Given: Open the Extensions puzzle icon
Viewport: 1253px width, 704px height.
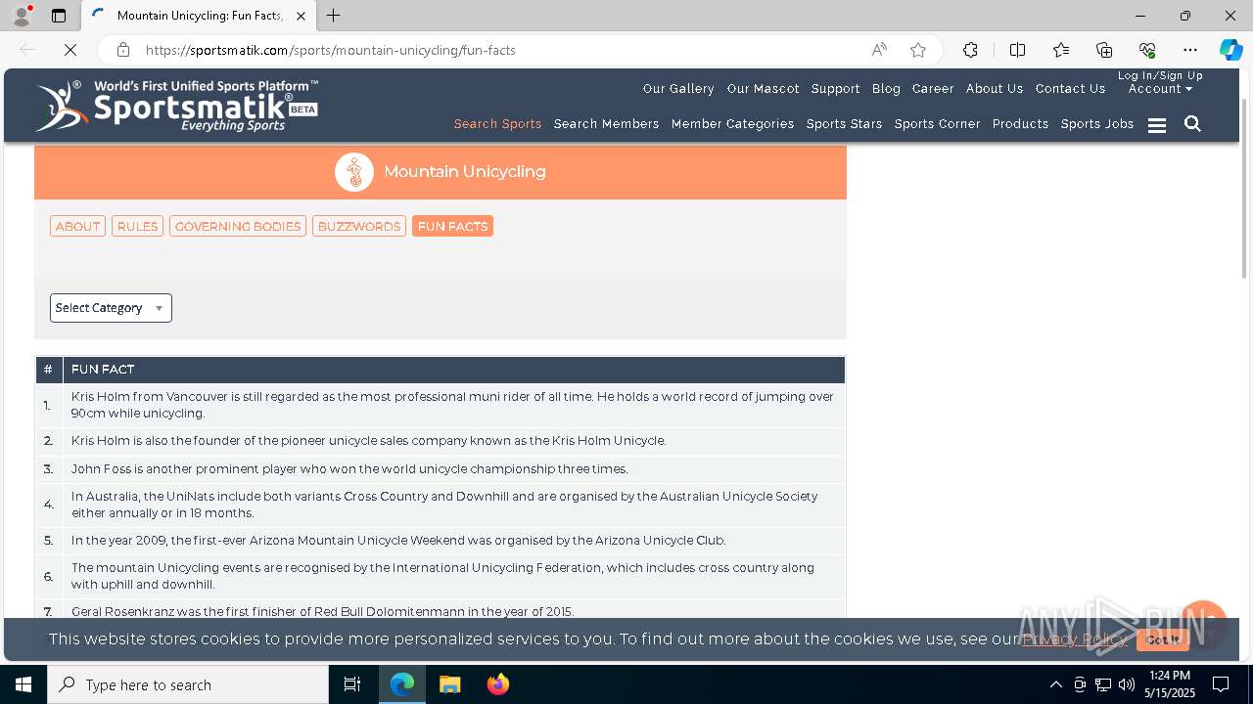Looking at the screenshot, I should [970, 50].
